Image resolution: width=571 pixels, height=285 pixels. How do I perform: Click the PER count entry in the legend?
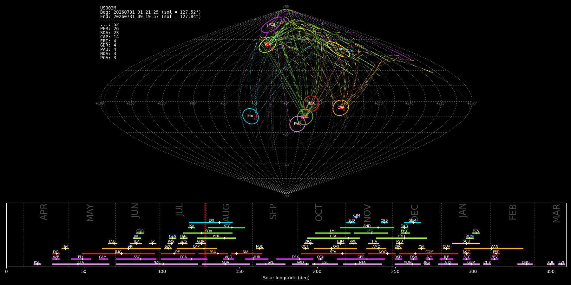click(x=109, y=29)
